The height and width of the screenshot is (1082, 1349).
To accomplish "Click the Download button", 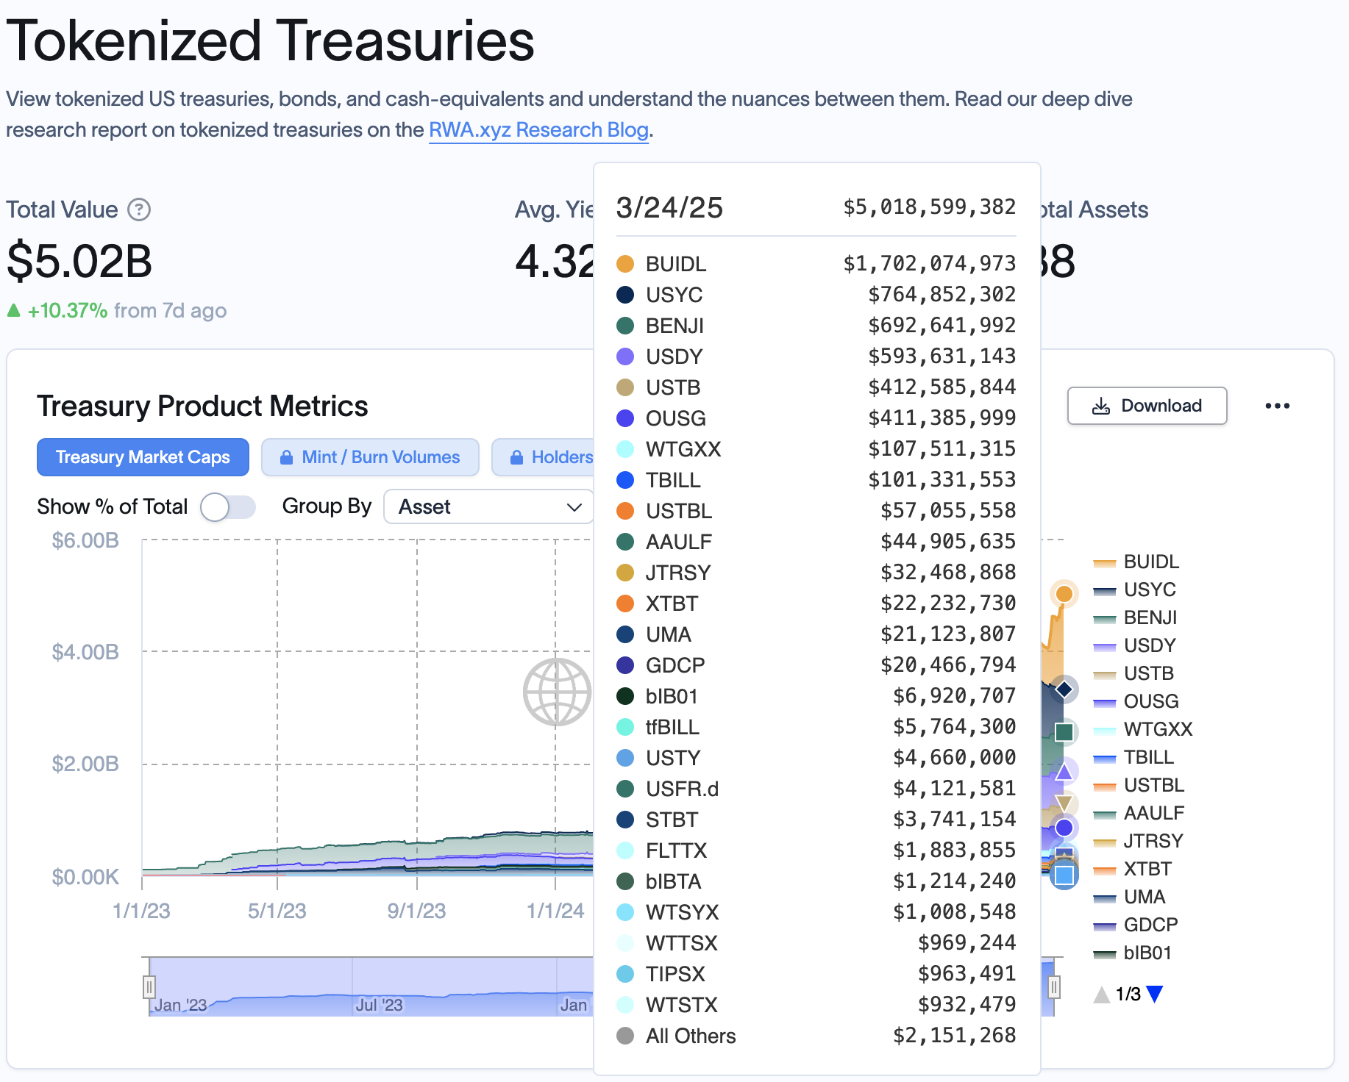I will coord(1147,406).
